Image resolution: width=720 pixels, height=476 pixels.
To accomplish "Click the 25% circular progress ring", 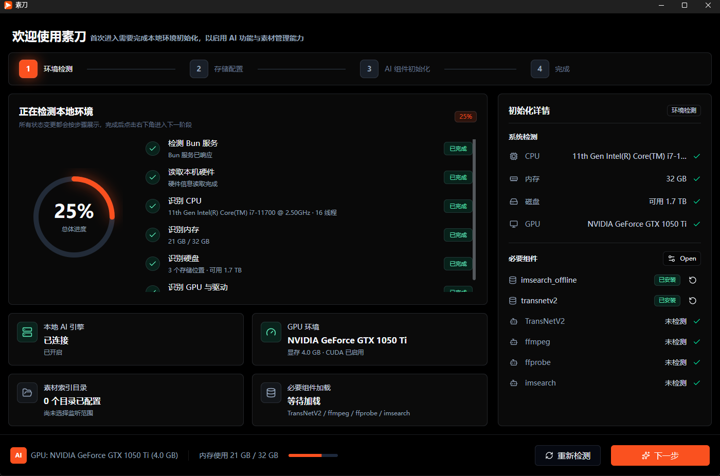I will click(x=74, y=217).
